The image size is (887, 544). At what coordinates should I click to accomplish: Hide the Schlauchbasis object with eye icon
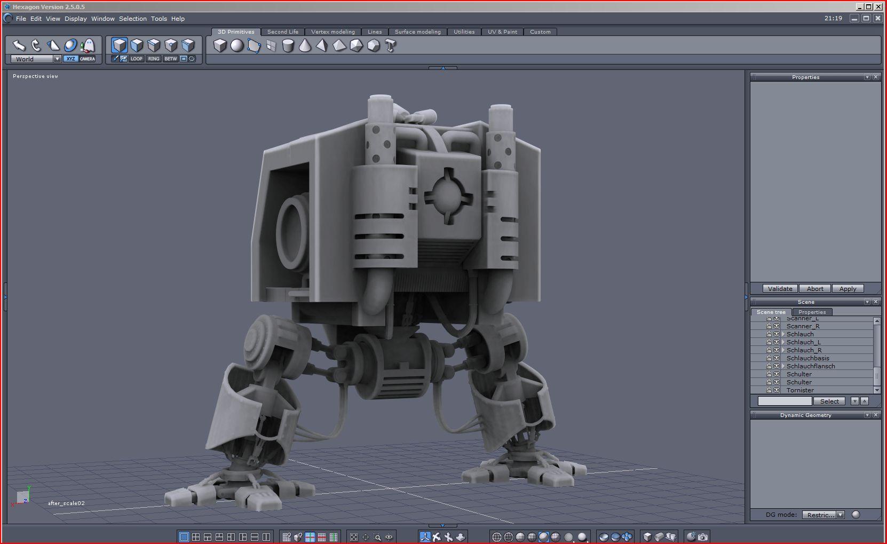pyautogui.click(x=777, y=358)
